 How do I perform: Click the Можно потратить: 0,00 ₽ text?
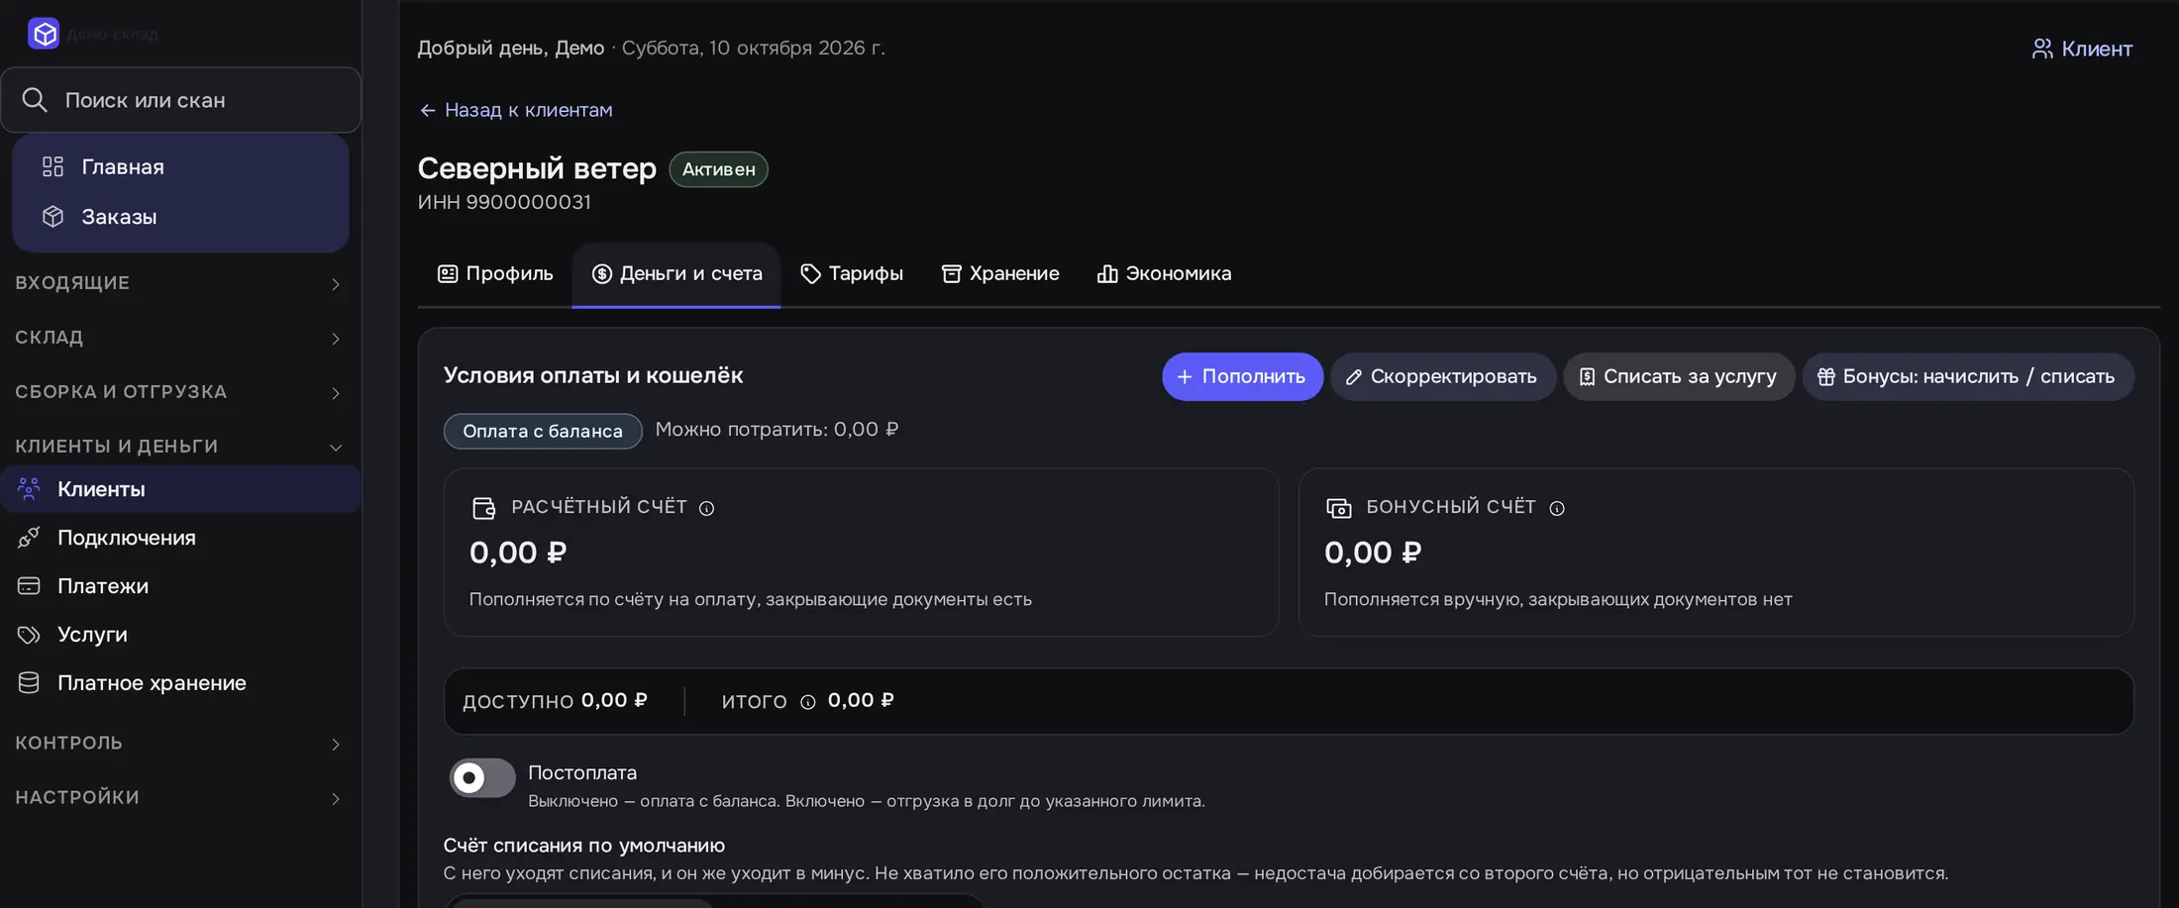pyautogui.click(x=777, y=430)
